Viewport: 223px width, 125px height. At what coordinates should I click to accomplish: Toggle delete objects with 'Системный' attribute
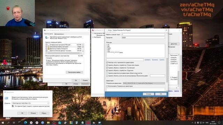click(x=107, y=68)
